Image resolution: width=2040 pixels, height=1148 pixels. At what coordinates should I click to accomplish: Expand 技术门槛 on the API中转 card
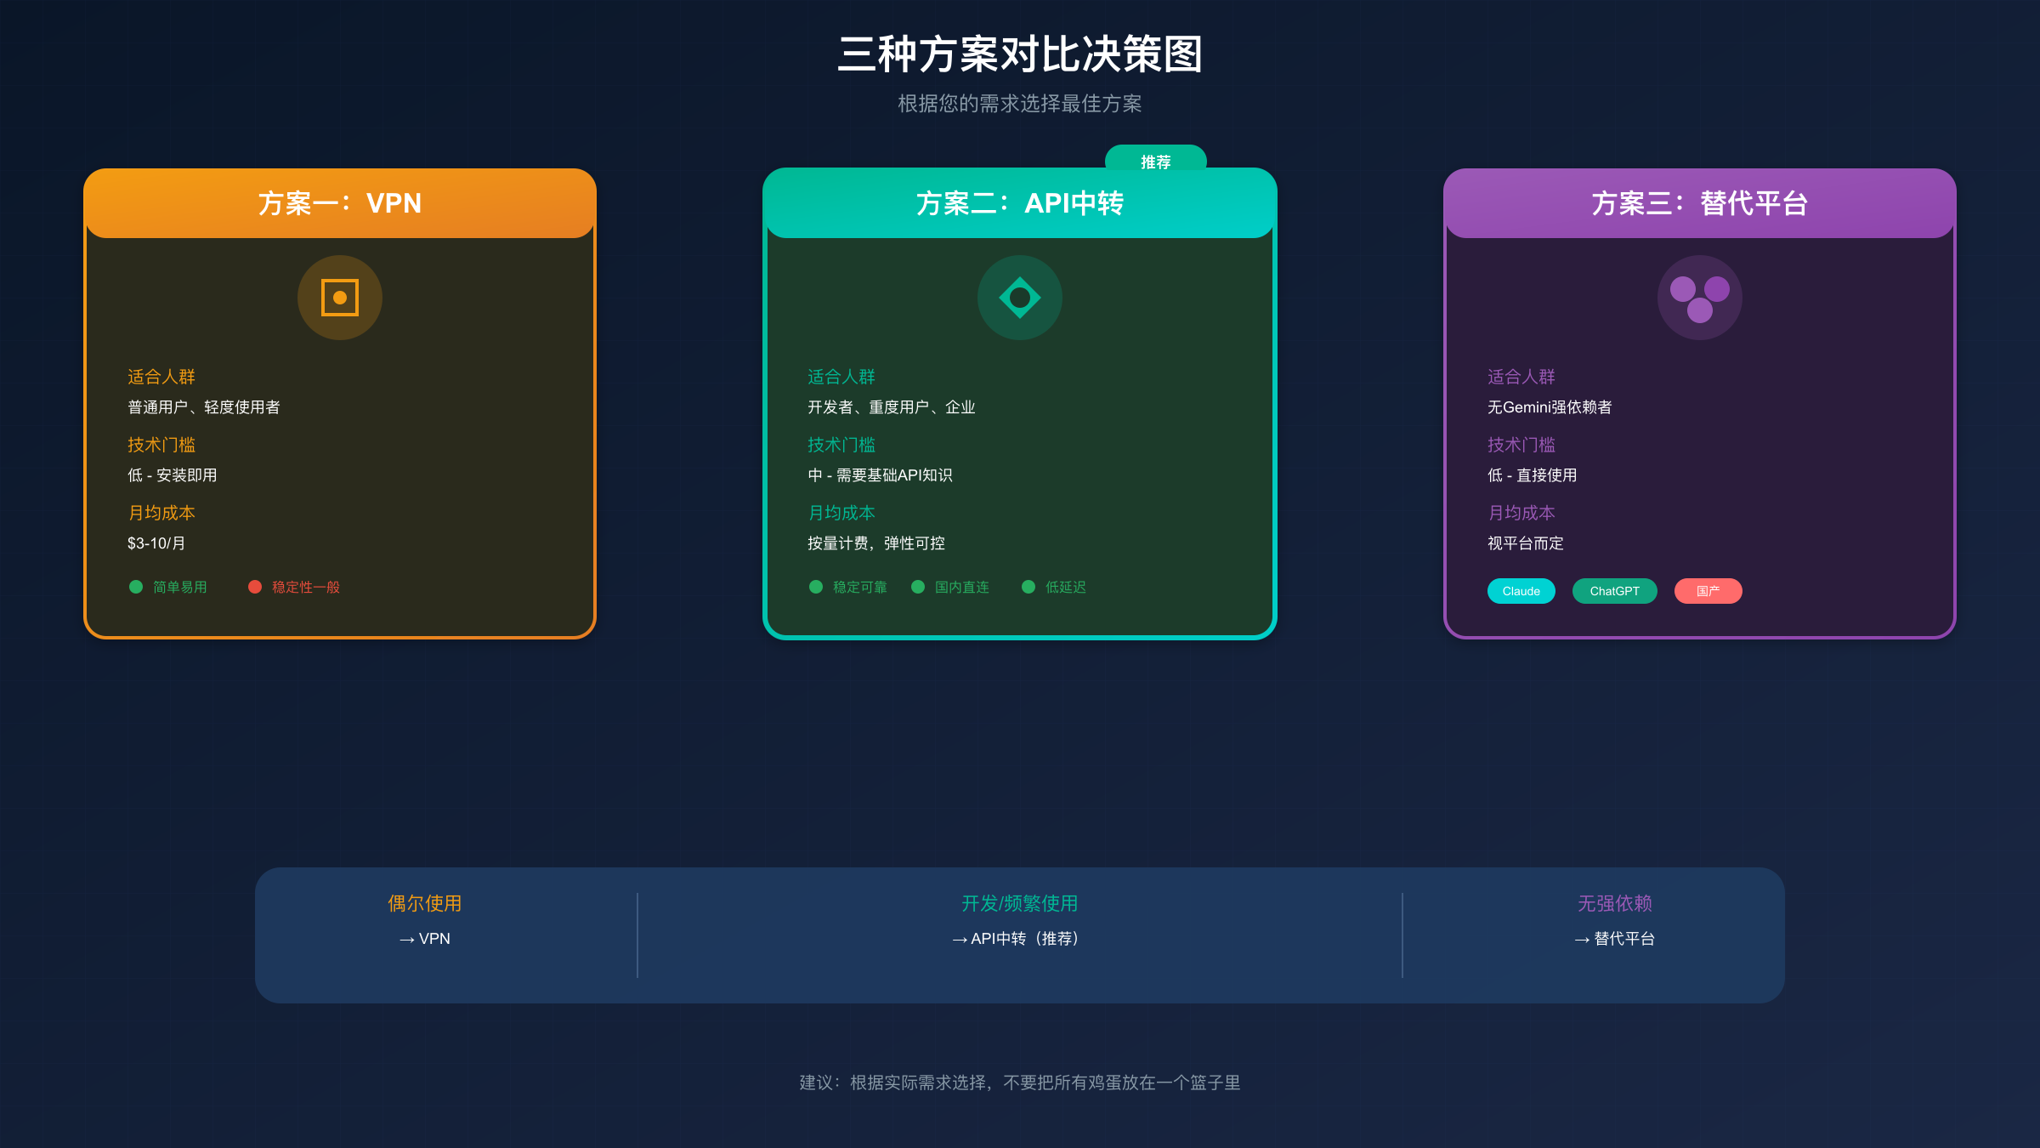point(841,445)
